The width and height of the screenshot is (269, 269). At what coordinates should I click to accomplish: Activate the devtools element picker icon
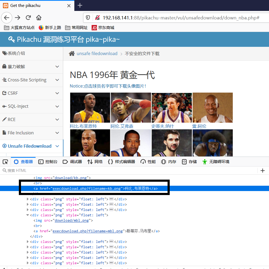[5, 162]
